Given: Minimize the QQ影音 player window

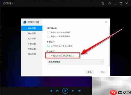Looking at the screenshot, I should point(115,4).
